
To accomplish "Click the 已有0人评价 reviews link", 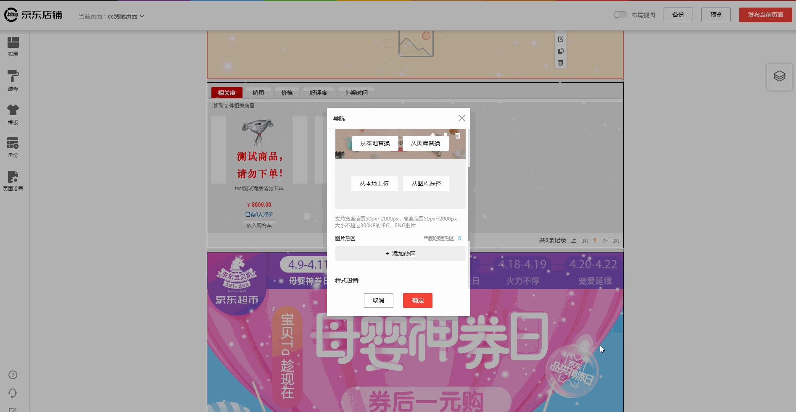I will (259, 215).
